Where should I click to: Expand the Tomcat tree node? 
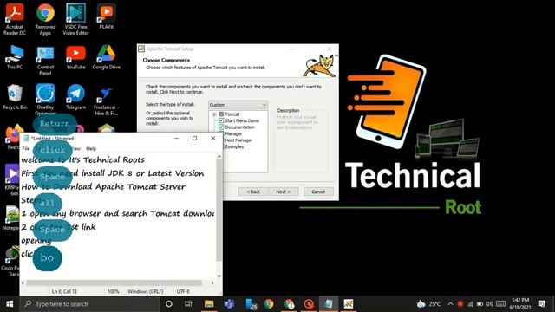pos(214,114)
